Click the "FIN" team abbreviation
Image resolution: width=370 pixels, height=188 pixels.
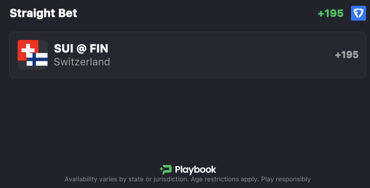99,48
